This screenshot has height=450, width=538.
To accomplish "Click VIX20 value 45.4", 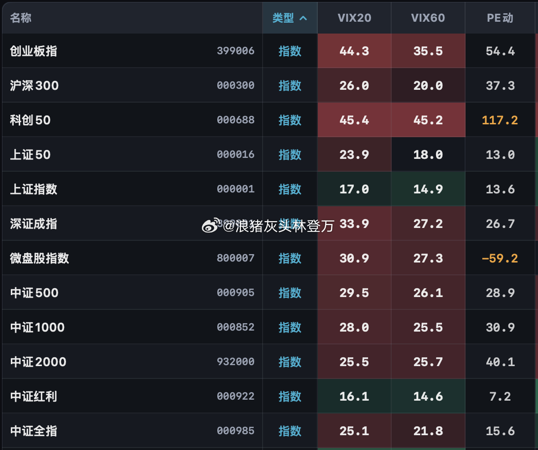I will [354, 120].
